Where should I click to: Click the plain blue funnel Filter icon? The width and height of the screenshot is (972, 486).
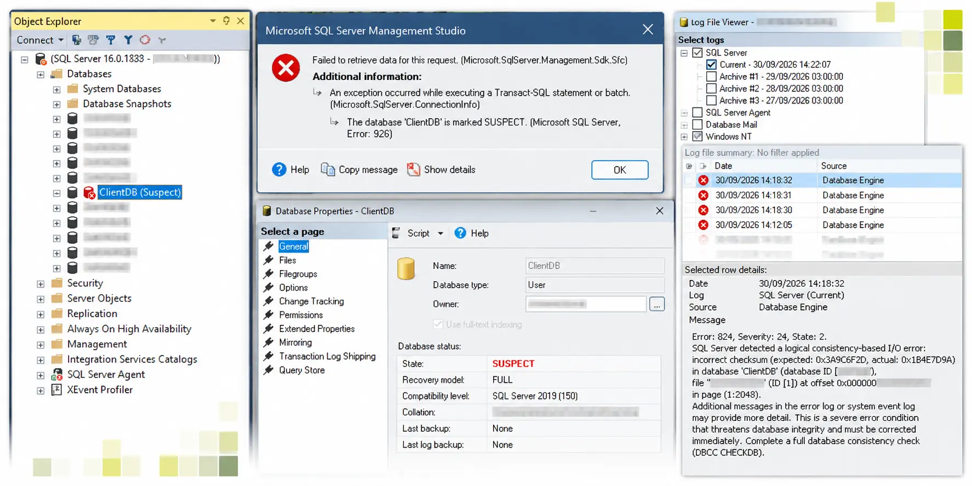coord(128,40)
